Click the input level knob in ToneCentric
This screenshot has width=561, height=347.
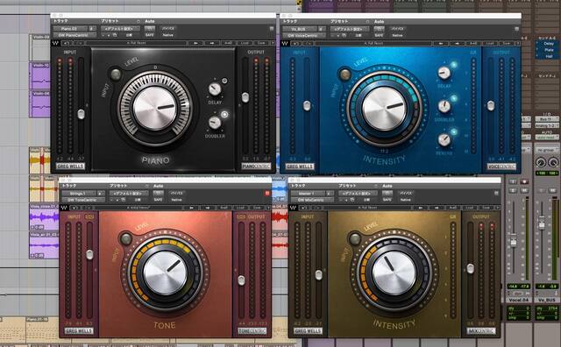click(125, 238)
